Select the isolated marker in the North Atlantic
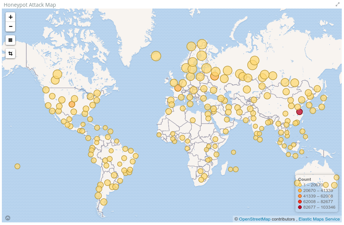Viewport: 344px width, 225px height. point(156,56)
